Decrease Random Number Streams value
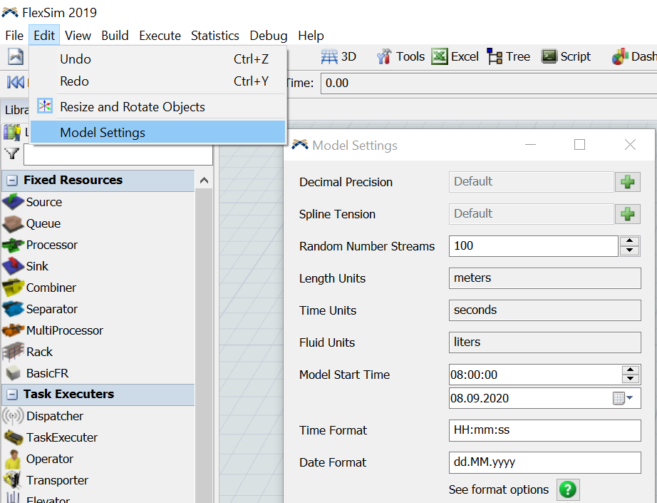This screenshot has width=657, height=503. pyautogui.click(x=629, y=250)
